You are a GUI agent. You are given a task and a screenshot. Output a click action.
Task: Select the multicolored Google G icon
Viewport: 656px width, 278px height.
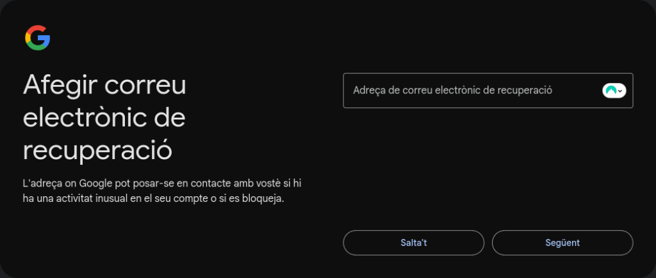pyautogui.click(x=38, y=38)
